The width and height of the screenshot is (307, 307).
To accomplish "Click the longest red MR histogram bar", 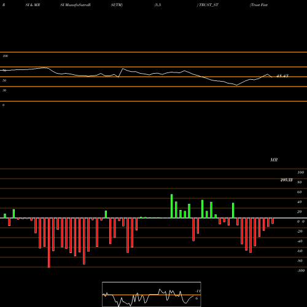I will 49,243.
